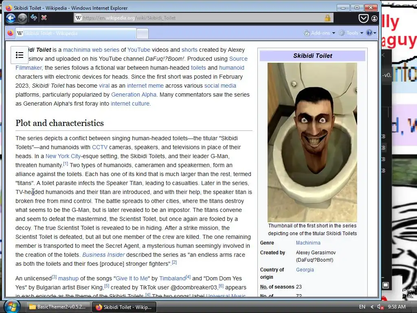Open the machinima link
Screen dimensions: 417x313
click(77, 50)
